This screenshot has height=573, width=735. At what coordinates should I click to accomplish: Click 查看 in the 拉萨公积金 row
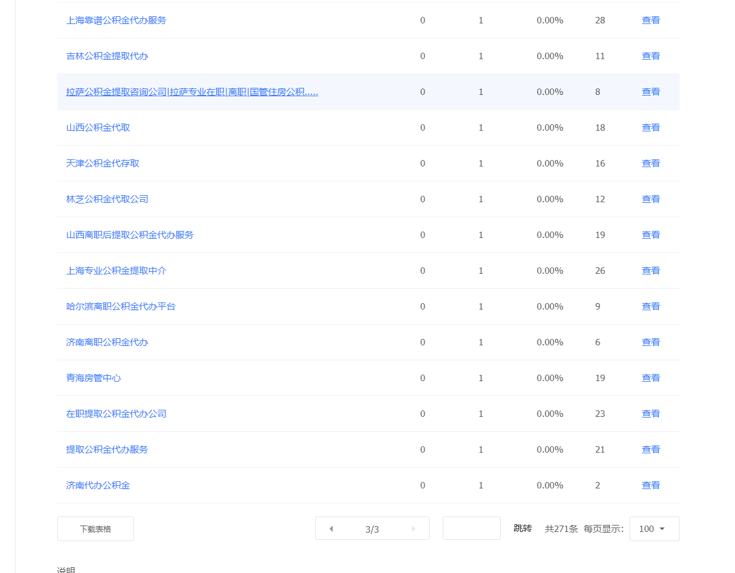click(650, 92)
